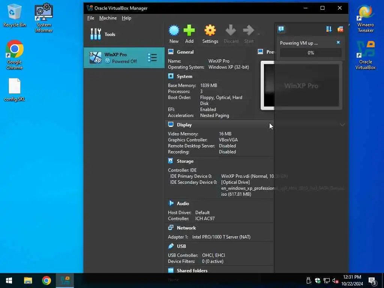Image resolution: width=384 pixels, height=288 pixels.
Task: Select the config.SKL desktop file
Action: (x=15, y=90)
